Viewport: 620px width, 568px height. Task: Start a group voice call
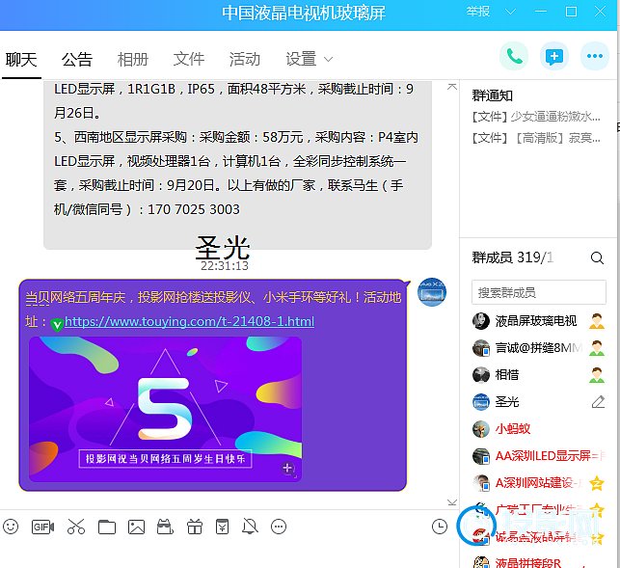[514, 56]
